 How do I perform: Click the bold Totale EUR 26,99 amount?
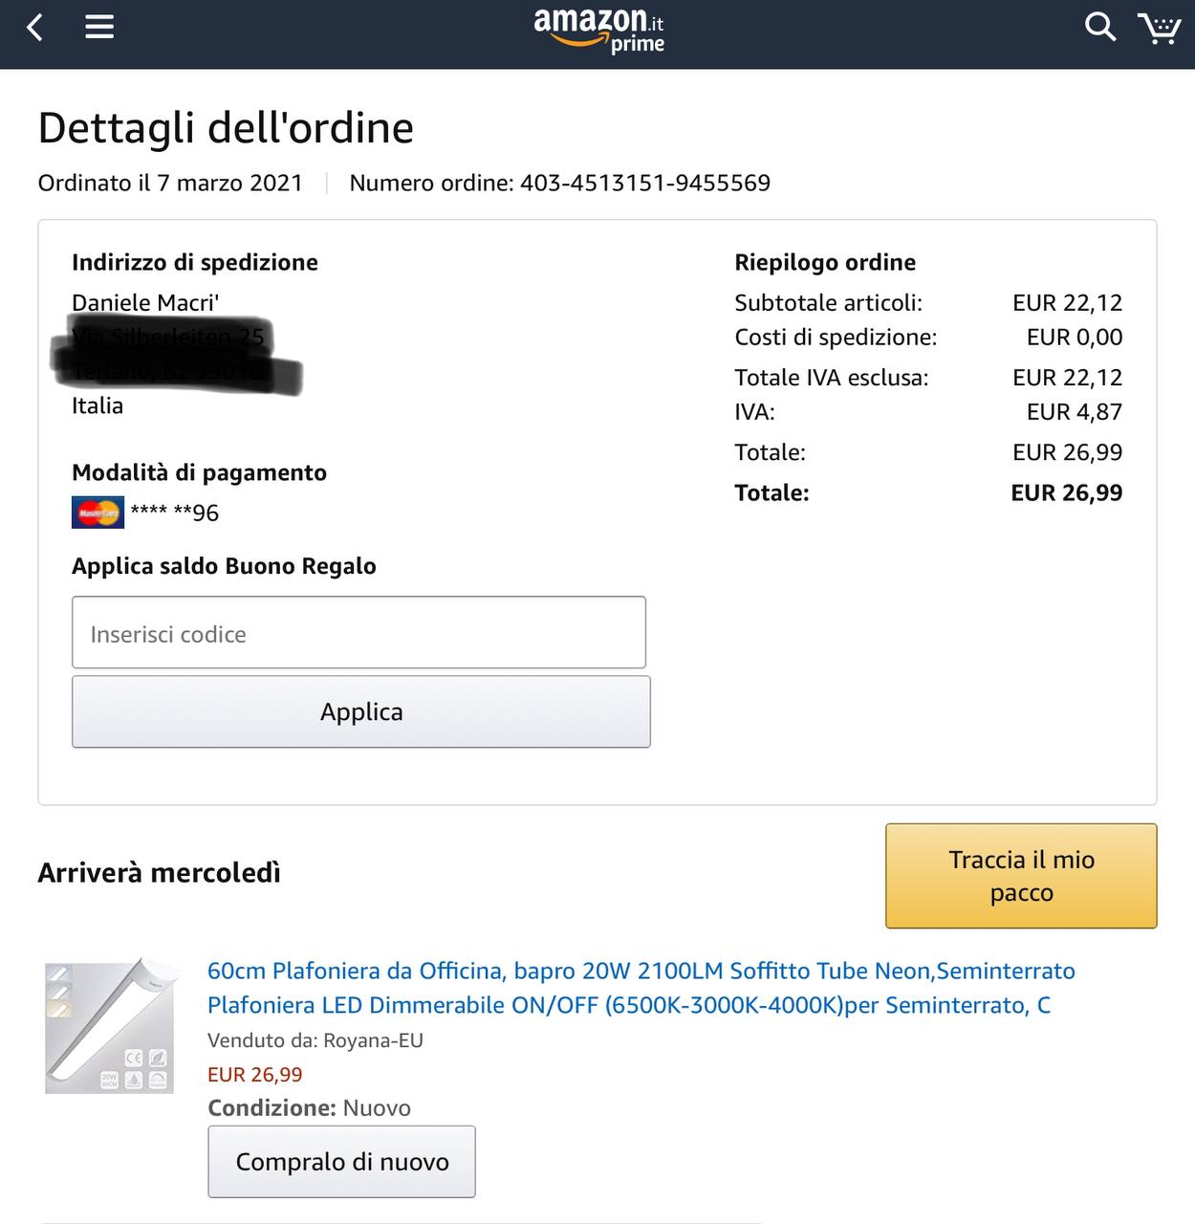(x=1066, y=492)
